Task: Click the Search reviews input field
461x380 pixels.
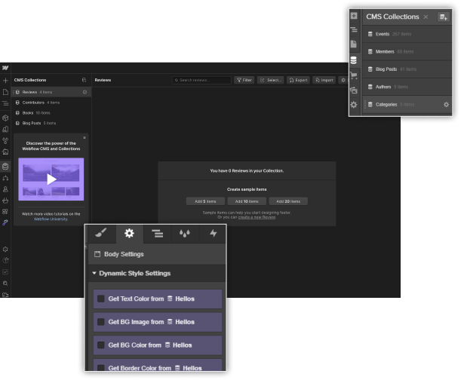Action: click(x=201, y=80)
